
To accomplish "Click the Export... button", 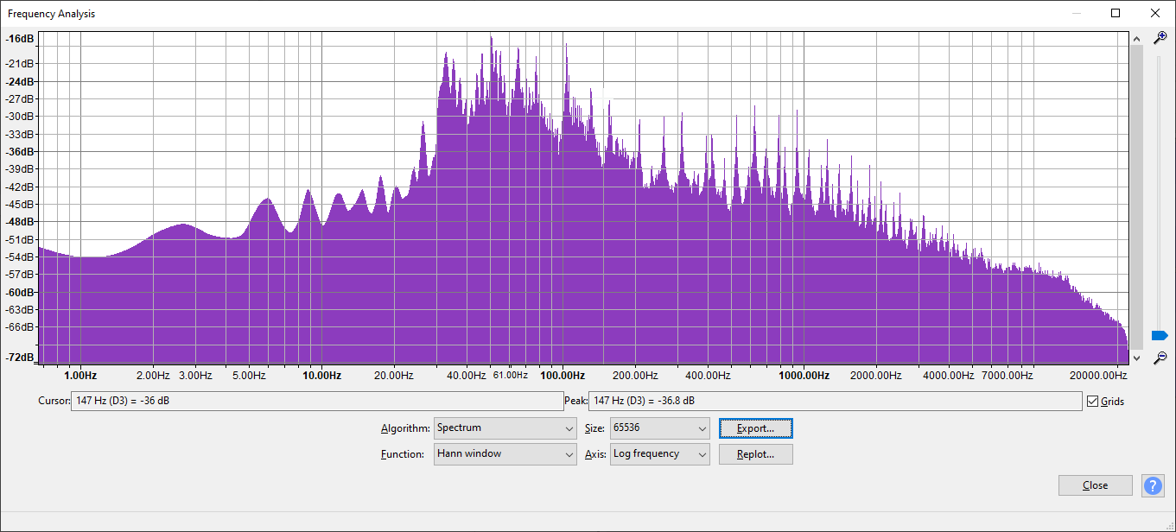I will coord(755,428).
